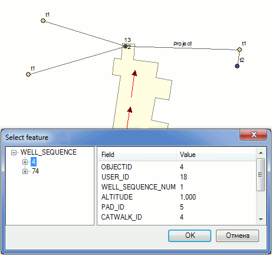272x255 pixels.
Task: Select the right t1 point near project line
Action: click(240, 50)
